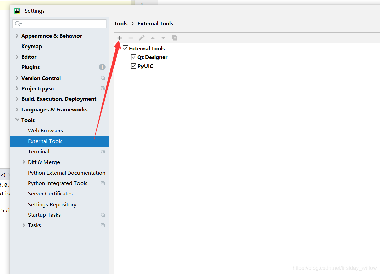Select the Qt Designer tool entry

coord(152,57)
